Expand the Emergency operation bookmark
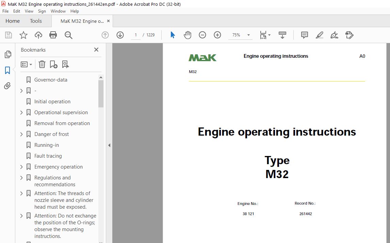The width and height of the screenshot is (390, 243). click(x=21, y=167)
